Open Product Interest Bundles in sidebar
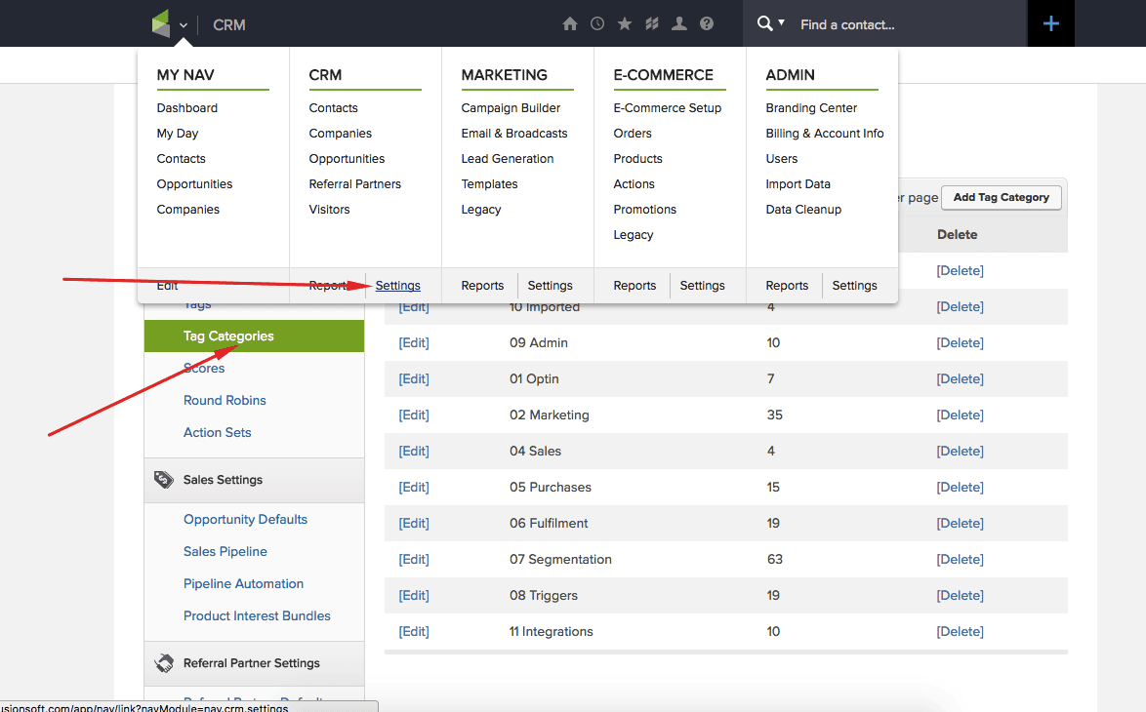1146x712 pixels. [257, 615]
